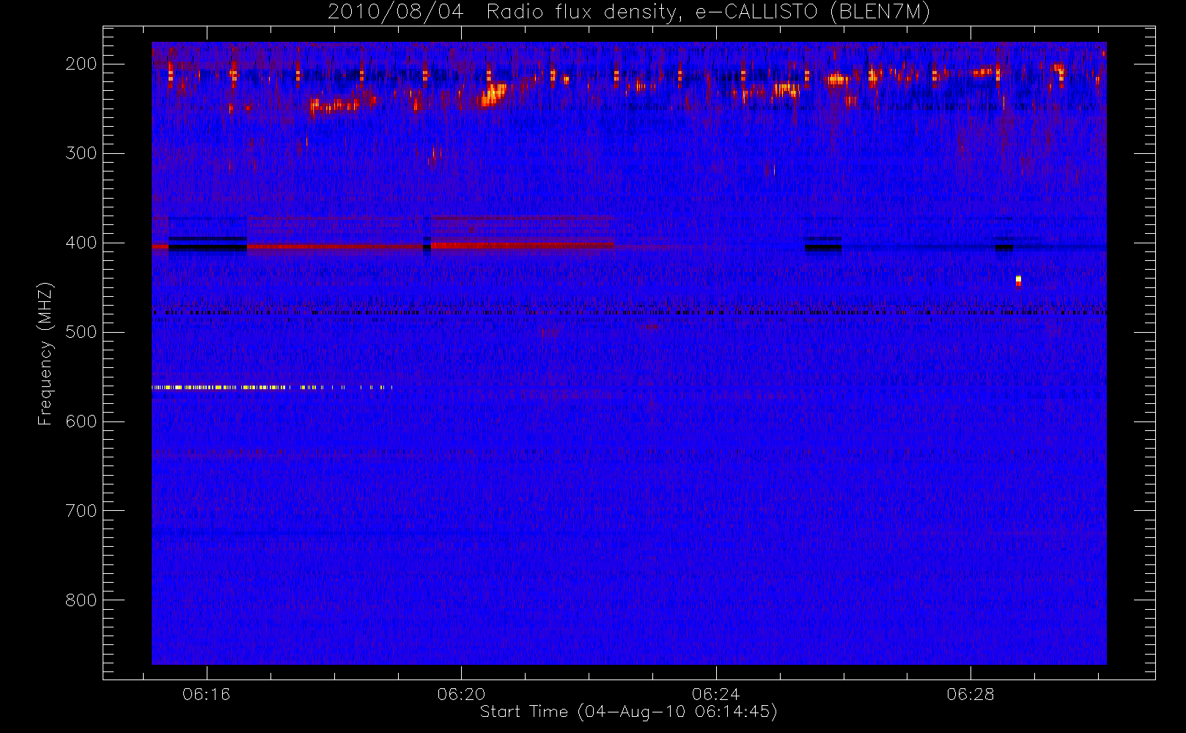This screenshot has width=1186, height=733.
Task: Click the 'Start Time (04-Aug-10 06:14:45)' label
Action: tap(628, 712)
